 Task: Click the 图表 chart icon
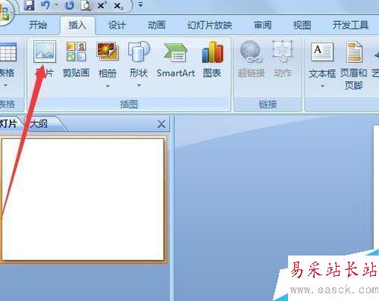click(212, 52)
